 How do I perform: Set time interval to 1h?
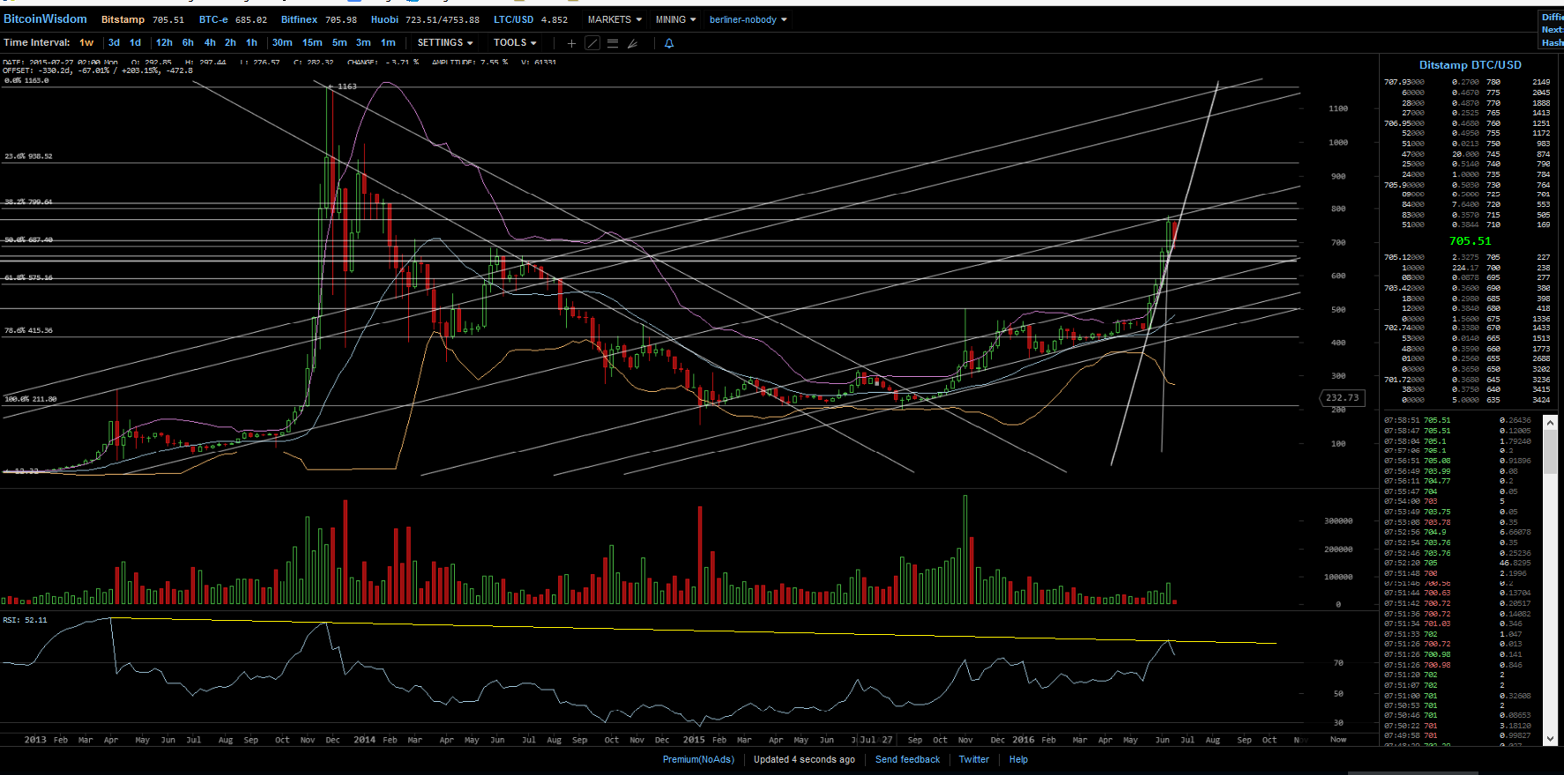(x=251, y=42)
